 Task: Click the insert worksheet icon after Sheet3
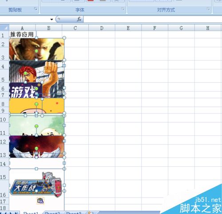[x=91, y=213]
